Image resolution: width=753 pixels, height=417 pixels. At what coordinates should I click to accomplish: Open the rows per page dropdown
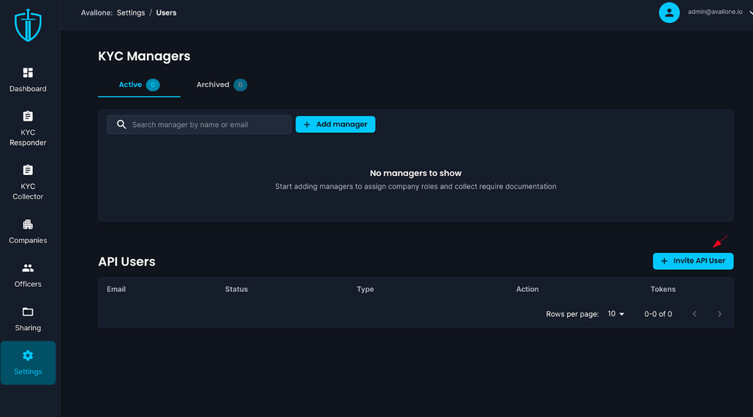616,314
